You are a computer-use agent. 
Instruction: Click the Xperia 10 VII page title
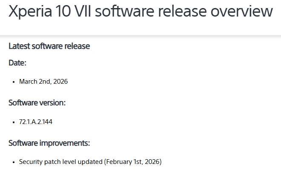pyautogui.click(x=140, y=11)
